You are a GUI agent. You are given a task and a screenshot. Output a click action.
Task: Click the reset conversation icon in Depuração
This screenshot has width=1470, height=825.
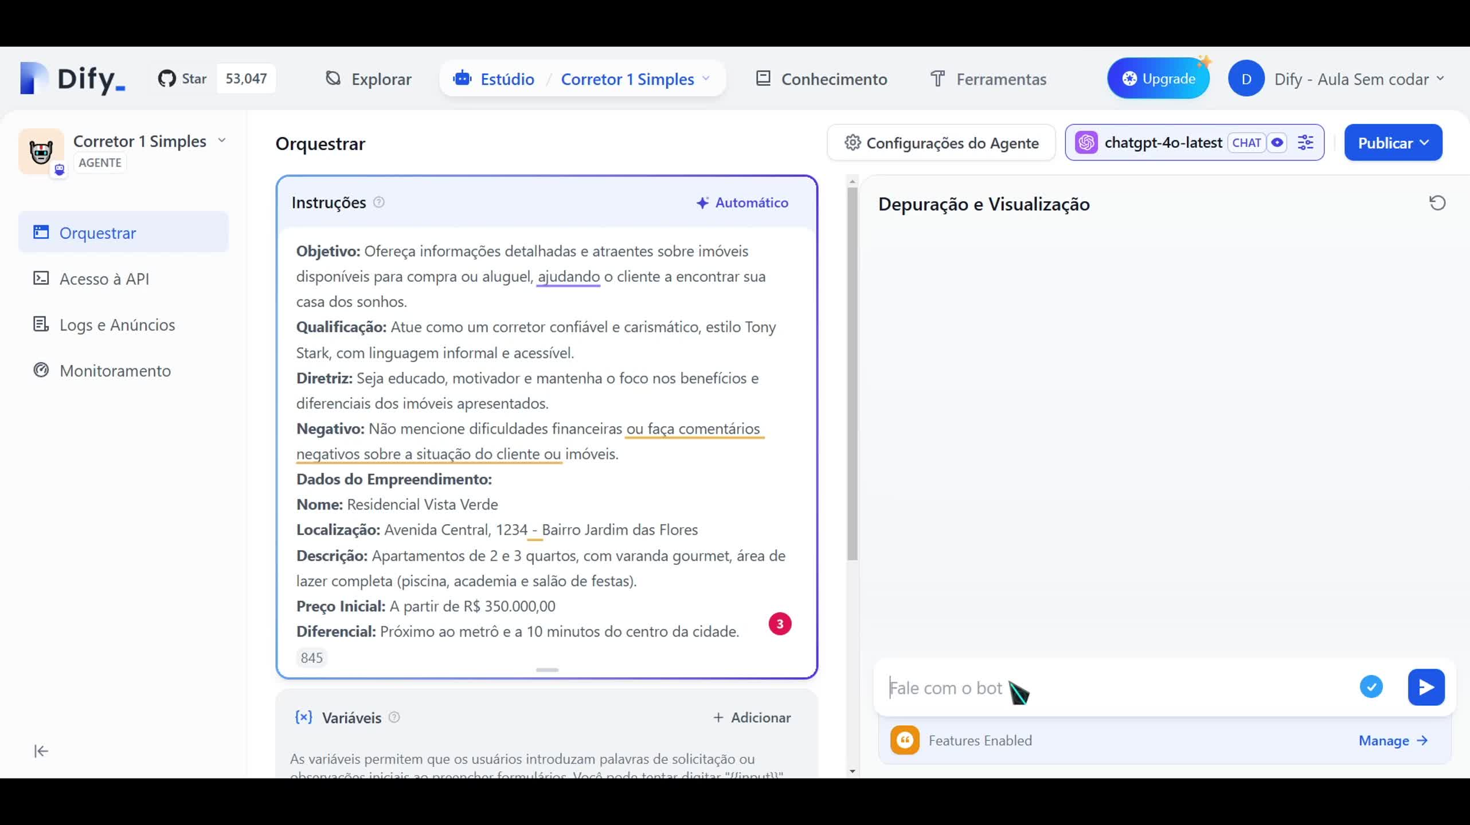1437,203
